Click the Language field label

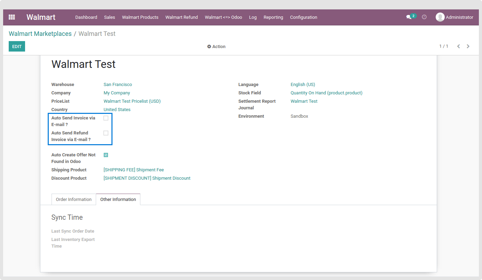click(x=248, y=85)
